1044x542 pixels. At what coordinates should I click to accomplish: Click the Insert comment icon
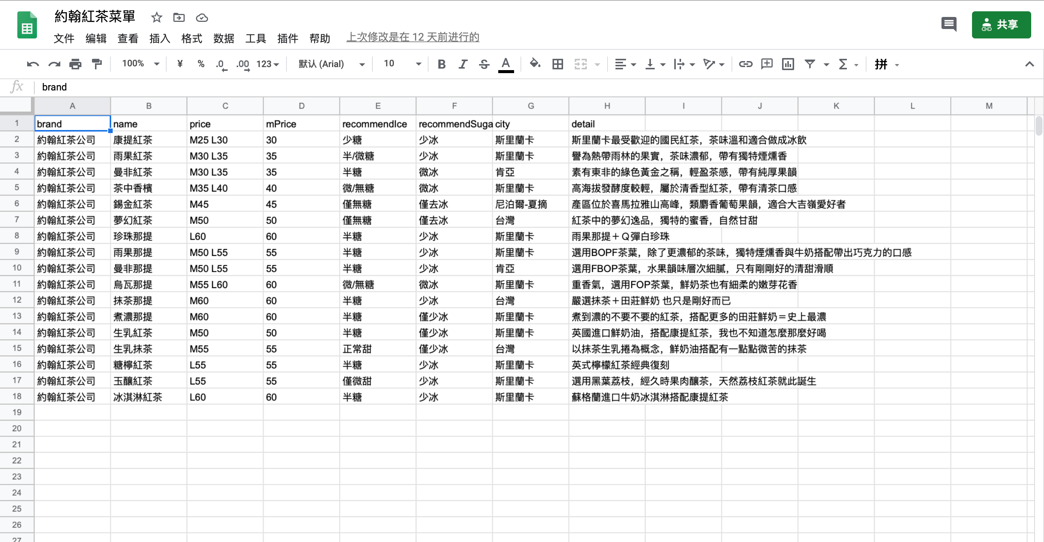click(766, 64)
